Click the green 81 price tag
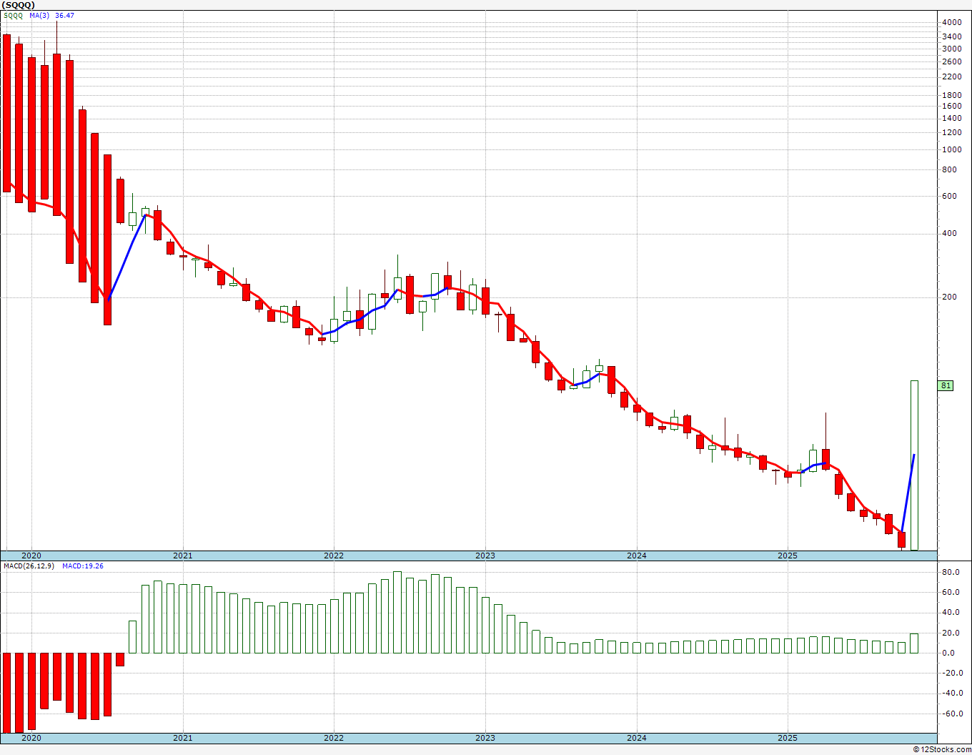 (946, 386)
